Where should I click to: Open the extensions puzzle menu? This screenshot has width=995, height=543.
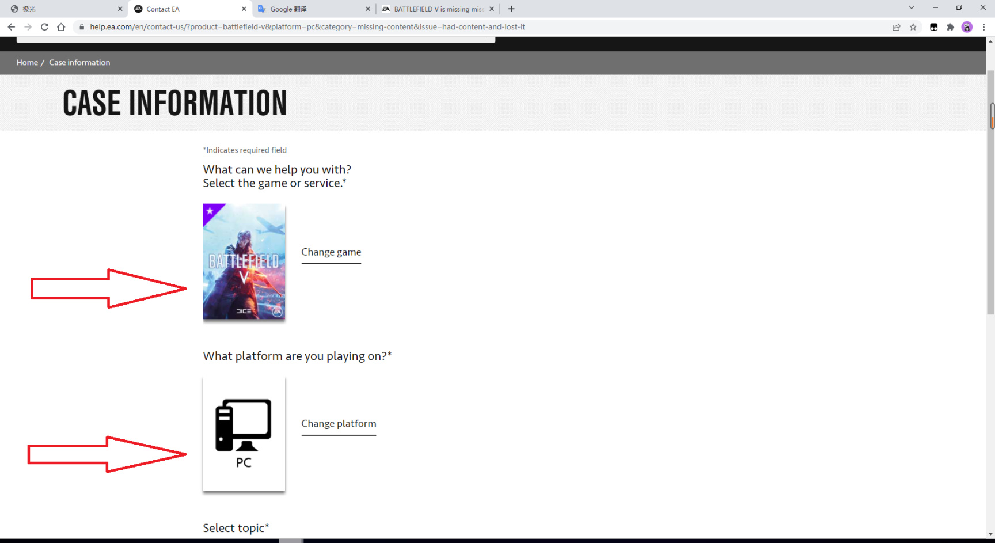click(x=950, y=27)
